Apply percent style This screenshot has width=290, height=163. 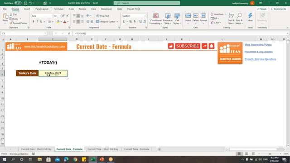pyautogui.click(x=130, y=22)
